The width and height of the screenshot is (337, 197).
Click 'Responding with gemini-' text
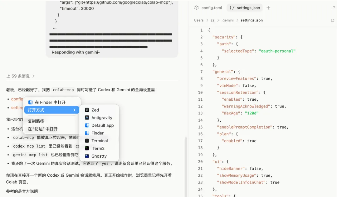[x=76, y=52]
